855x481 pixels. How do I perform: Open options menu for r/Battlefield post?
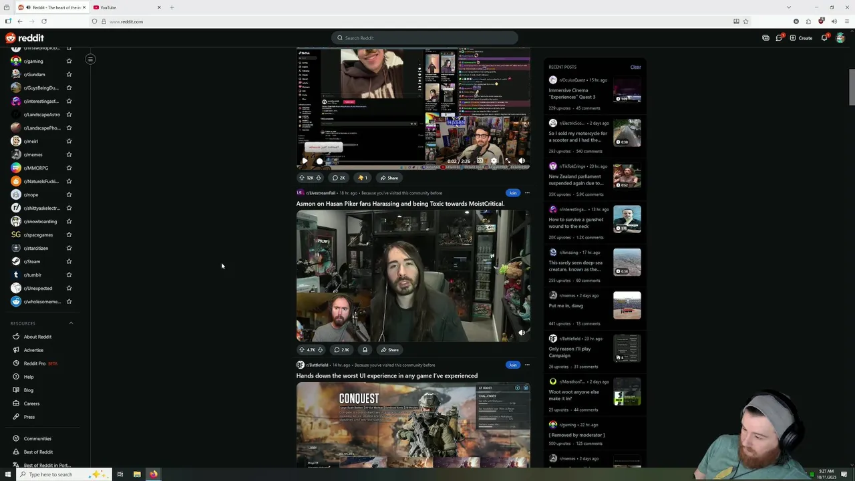click(x=527, y=365)
